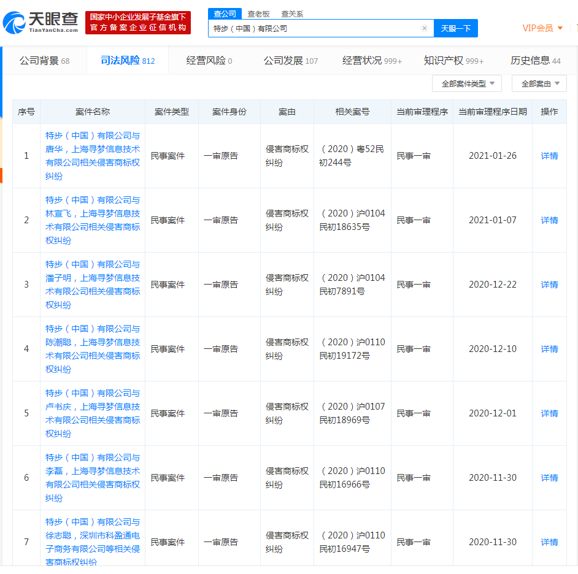Click 详情 link for case number 1
Screen dimensions: 578x574
click(x=549, y=156)
